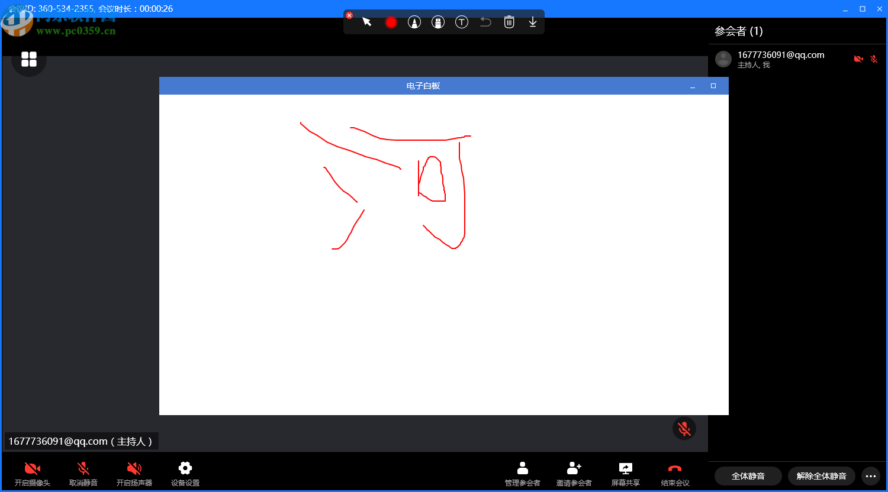Select participant 1677736091@qq.com in the list
The image size is (888, 492).
point(797,59)
